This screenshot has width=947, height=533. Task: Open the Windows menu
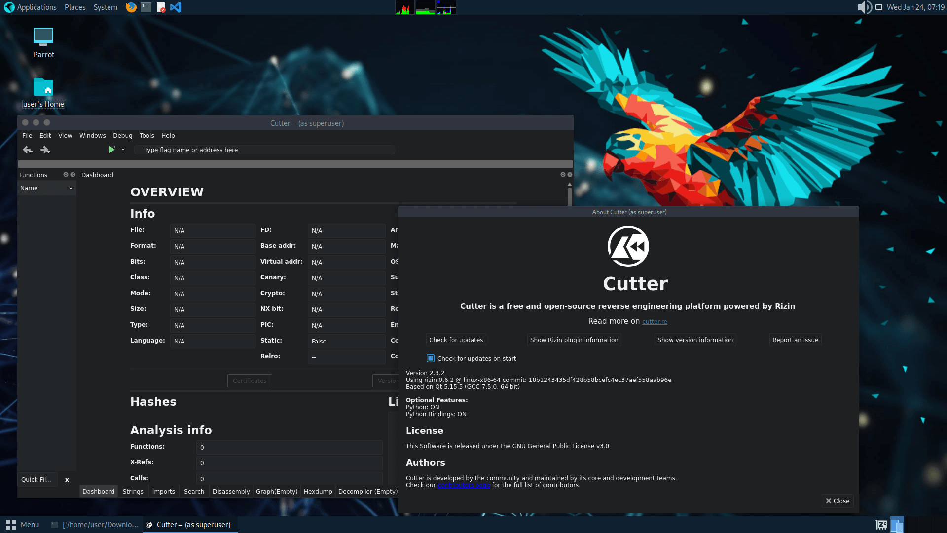pos(93,136)
